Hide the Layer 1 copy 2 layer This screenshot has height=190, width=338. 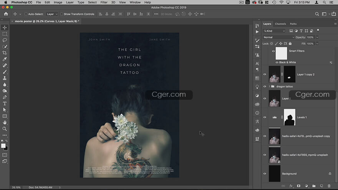click(265, 74)
